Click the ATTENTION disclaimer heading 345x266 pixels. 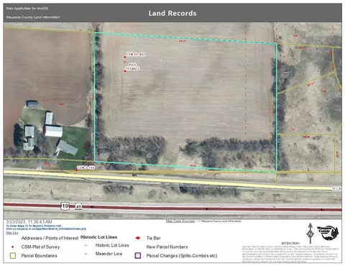[x=290, y=243]
